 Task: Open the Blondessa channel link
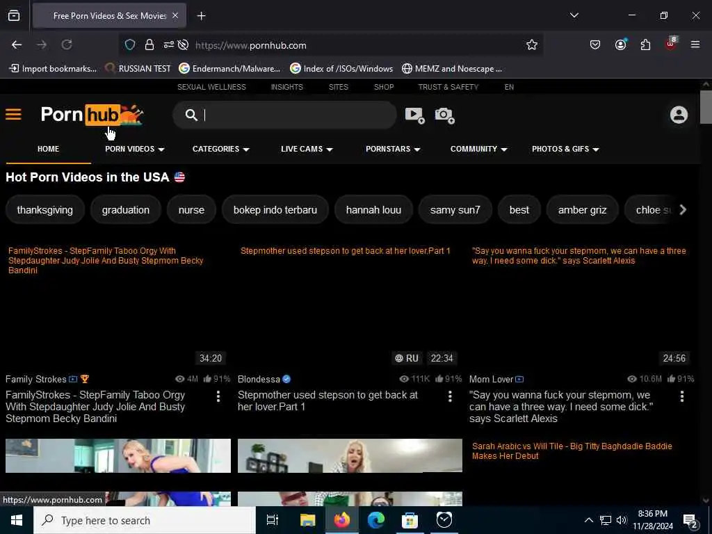(x=259, y=379)
